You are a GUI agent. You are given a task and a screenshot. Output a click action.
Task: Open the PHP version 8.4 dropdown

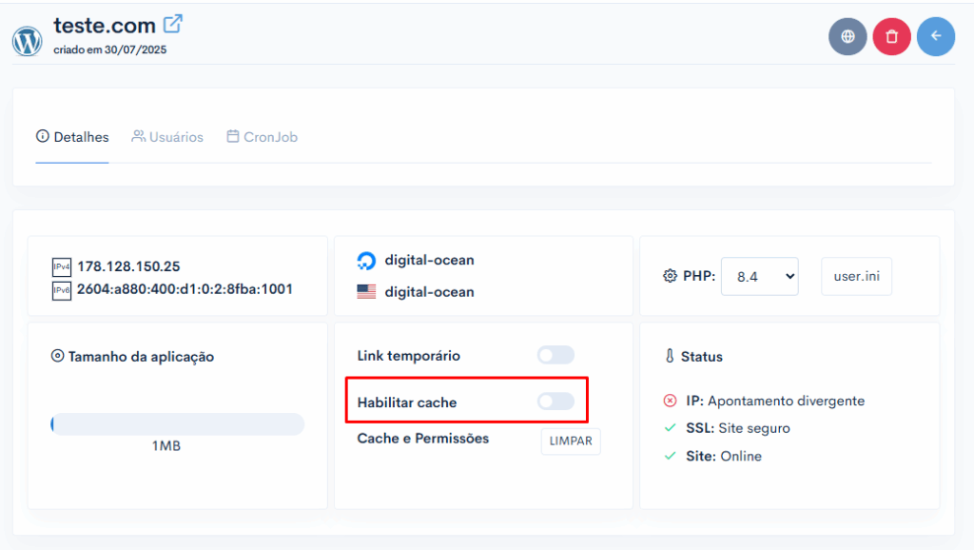point(760,277)
